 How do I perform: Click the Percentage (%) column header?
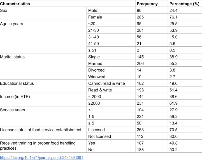(184, 4)
